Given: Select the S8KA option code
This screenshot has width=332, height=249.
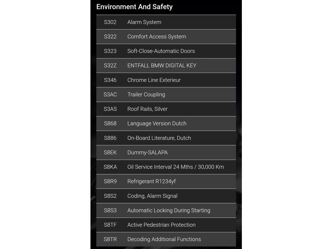Looking at the screenshot, I should [110, 167].
